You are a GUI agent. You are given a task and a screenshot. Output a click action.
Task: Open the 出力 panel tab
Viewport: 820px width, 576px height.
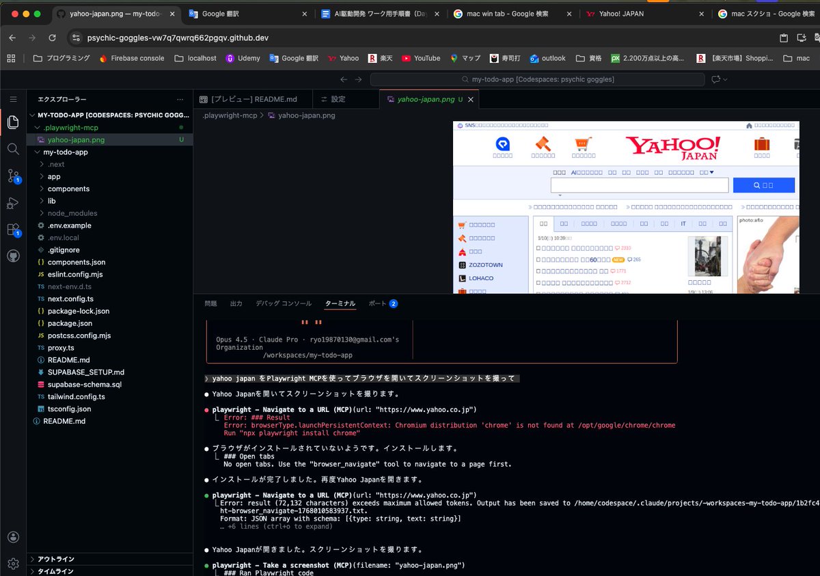click(x=236, y=303)
